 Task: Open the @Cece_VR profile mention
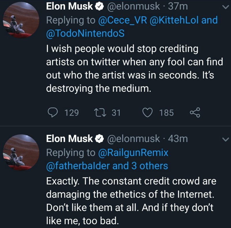click(x=124, y=20)
